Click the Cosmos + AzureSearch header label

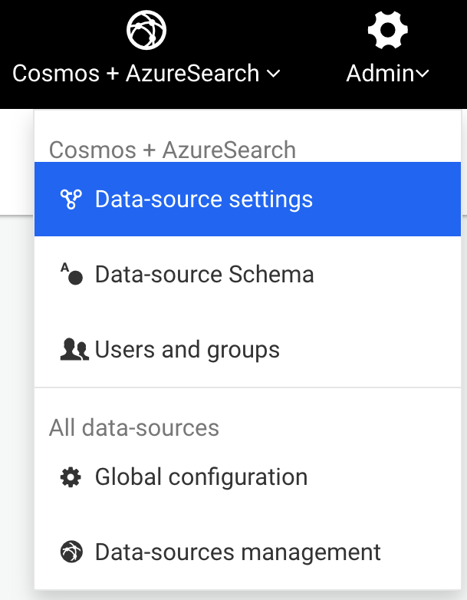click(136, 73)
